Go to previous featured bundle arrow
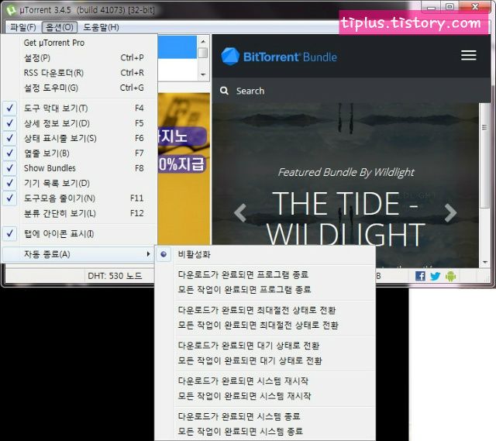The height and width of the screenshot is (441, 496). coord(240,213)
